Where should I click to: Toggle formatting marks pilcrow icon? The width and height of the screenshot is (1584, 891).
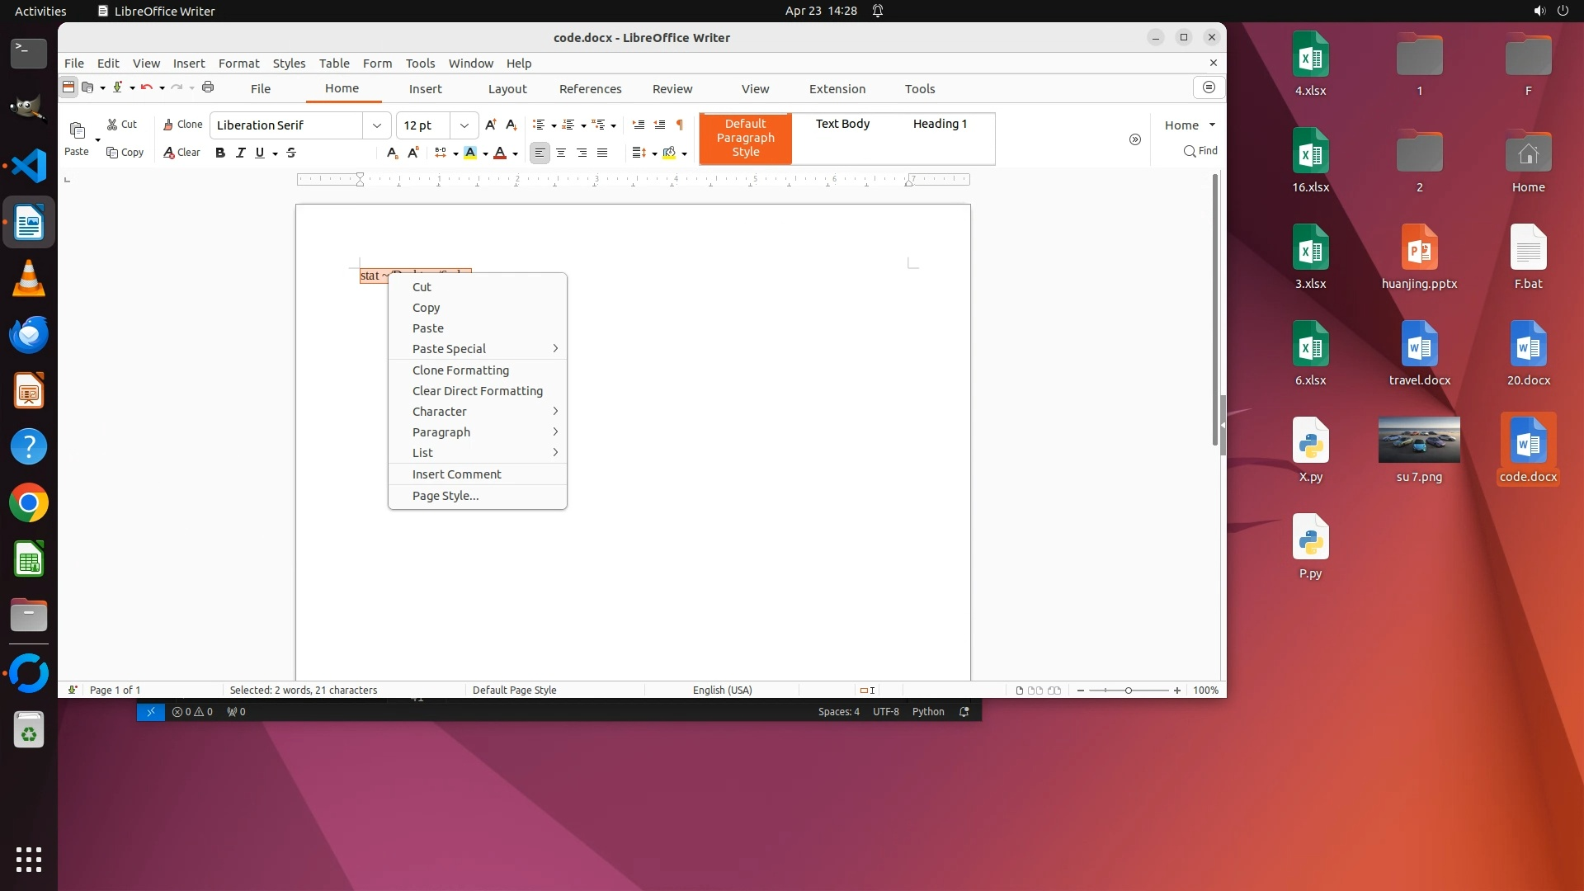pyautogui.click(x=680, y=125)
